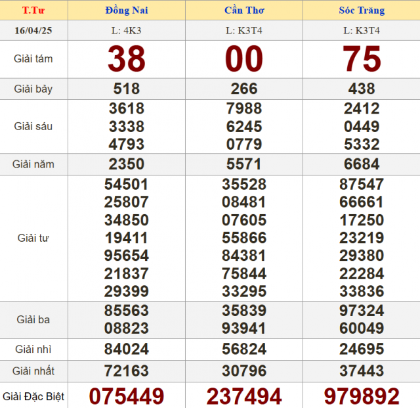
Task: Click Giải nhì number 56824
Action: tap(244, 350)
